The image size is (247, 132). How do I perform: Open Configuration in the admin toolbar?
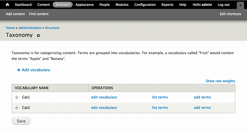[145, 5]
